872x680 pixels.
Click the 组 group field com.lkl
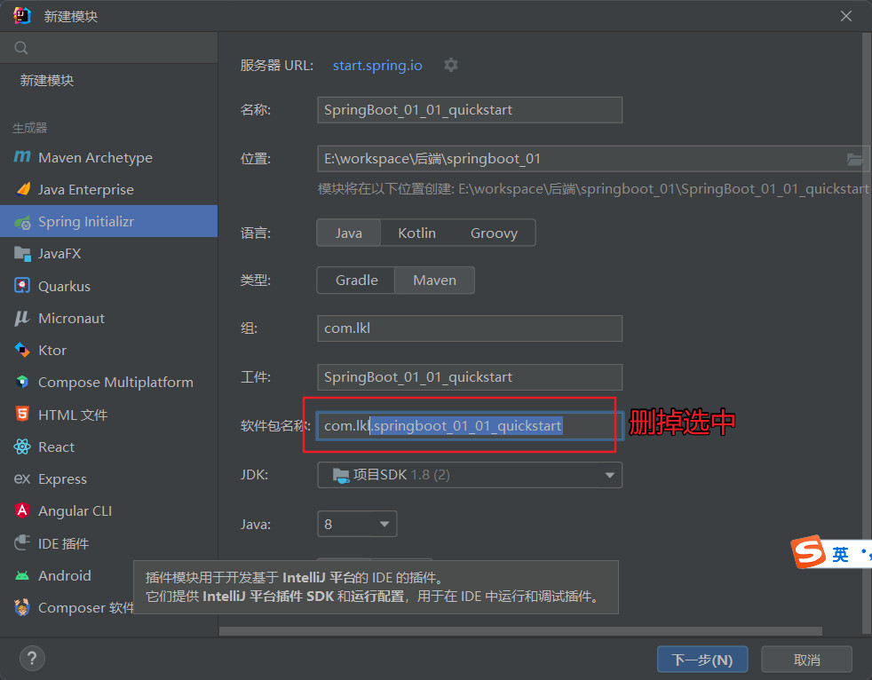[470, 328]
